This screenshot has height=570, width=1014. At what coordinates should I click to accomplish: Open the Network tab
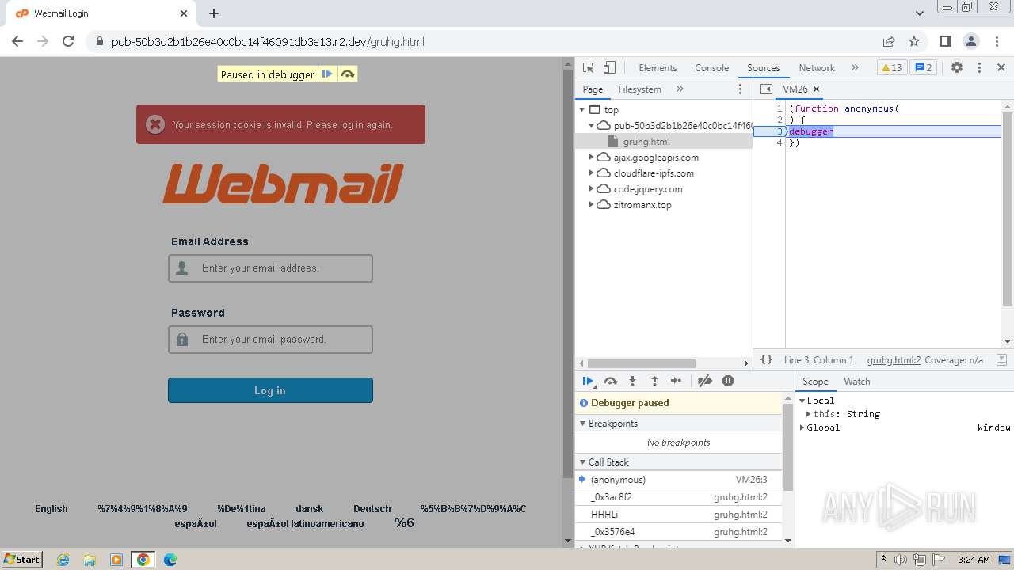pyautogui.click(x=817, y=68)
